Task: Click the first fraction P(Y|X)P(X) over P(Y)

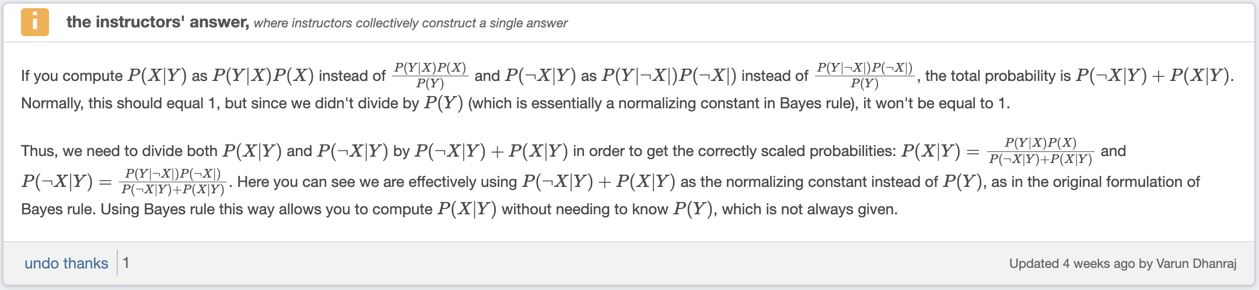Action: tap(430, 76)
